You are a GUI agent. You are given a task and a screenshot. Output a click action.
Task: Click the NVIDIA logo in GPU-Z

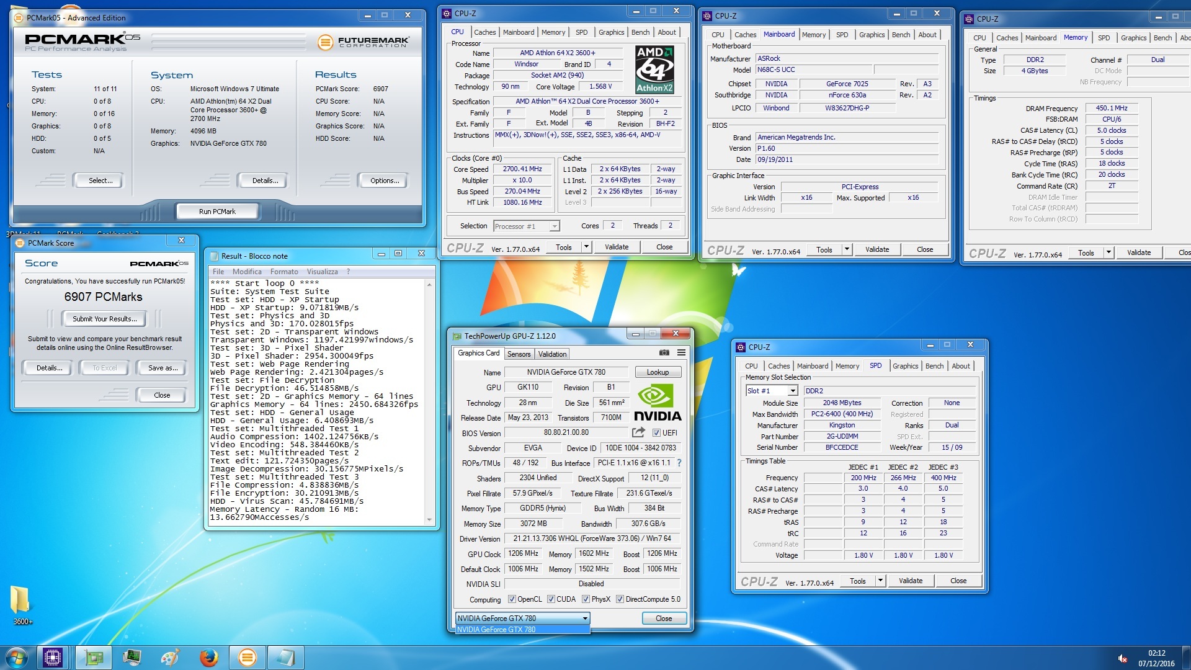pyautogui.click(x=658, y=403)
